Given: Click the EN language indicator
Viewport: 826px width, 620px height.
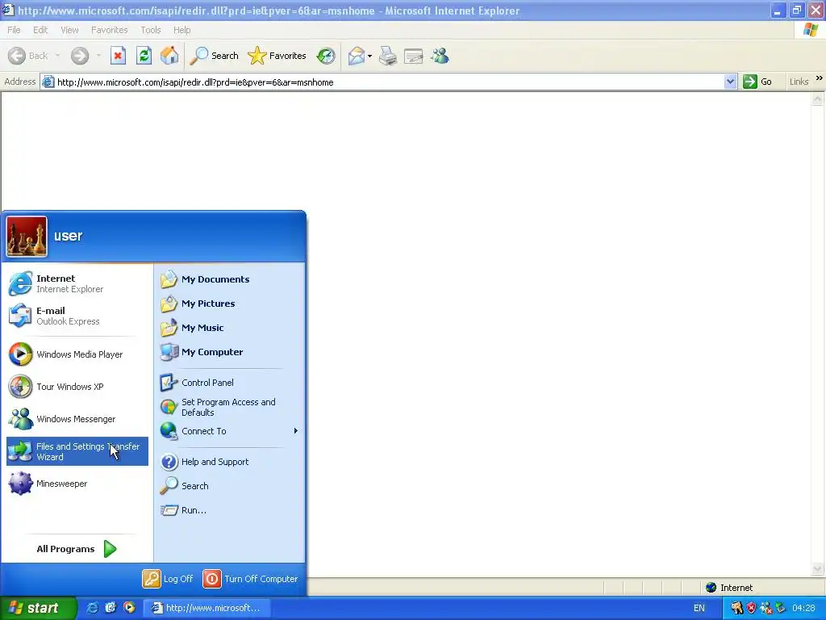Looking at the screenshot, I should point(699,608).
